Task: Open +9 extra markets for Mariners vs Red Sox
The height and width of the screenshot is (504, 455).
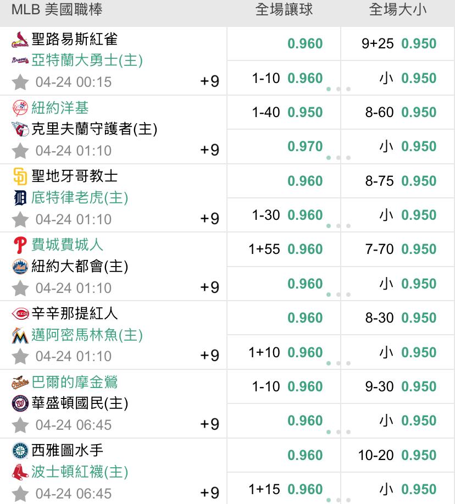Action: click(x=209, y=493)
